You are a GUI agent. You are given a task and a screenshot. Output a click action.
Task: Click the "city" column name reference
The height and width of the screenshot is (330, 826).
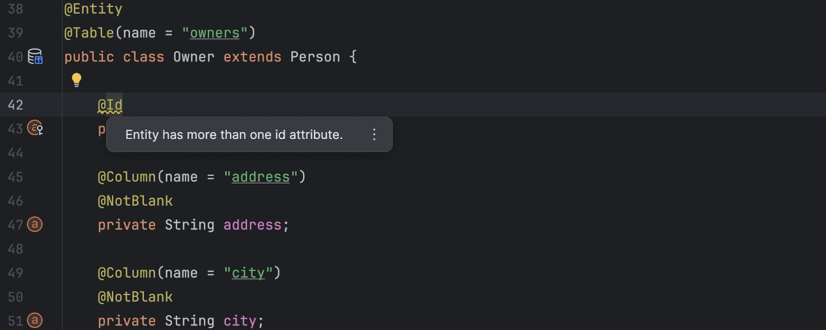(x=248, y=273)
